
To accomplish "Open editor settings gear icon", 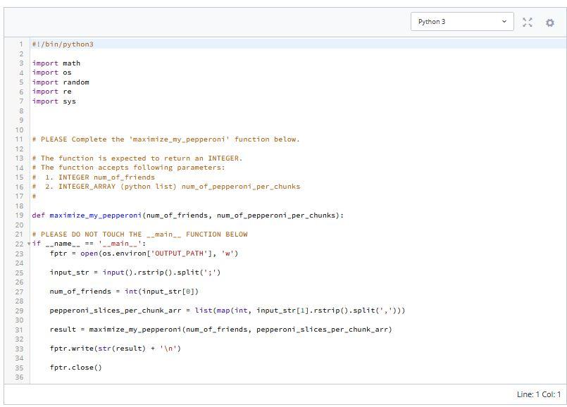I will pyautogui.click(x=550, y=23).
